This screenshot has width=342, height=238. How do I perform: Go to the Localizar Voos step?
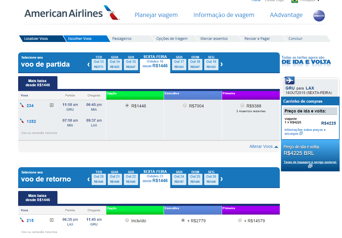(36, 39)
